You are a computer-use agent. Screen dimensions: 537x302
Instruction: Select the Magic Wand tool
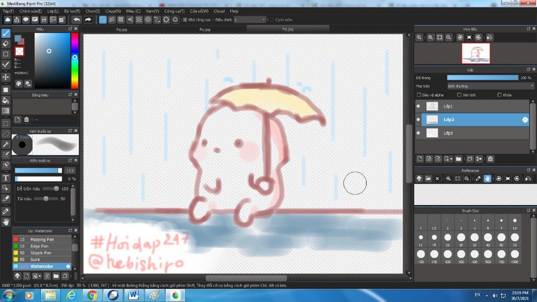pyautogui.click(x=5, y=145)
